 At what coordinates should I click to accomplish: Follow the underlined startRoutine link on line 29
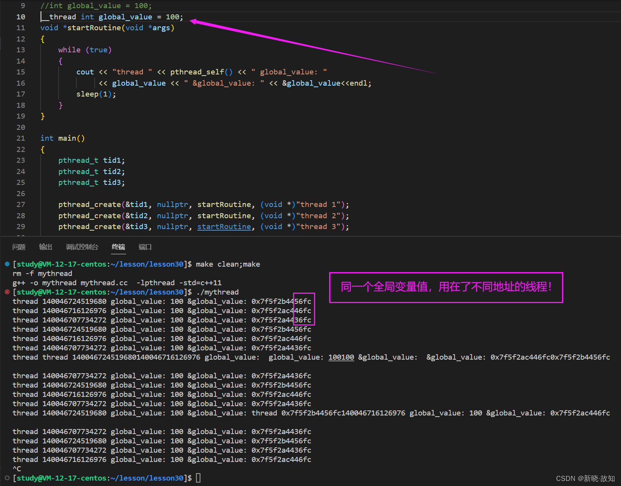click(224, 227)
